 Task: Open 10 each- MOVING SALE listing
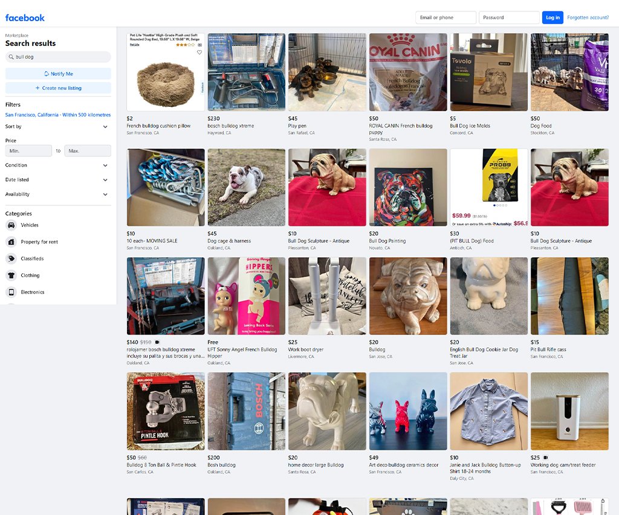point(166,187)
